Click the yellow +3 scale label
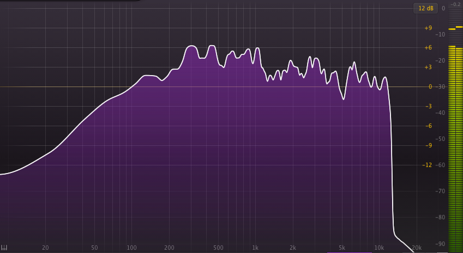This screenshot has height=253, width=463. (428, 67)
